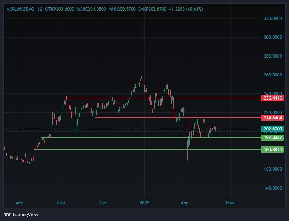The image size is (289, 221).
Task: Click the last Июл label on time axis
Action: click(230, 203)
